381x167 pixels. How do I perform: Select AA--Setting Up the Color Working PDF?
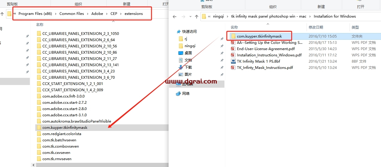[270, 43]
